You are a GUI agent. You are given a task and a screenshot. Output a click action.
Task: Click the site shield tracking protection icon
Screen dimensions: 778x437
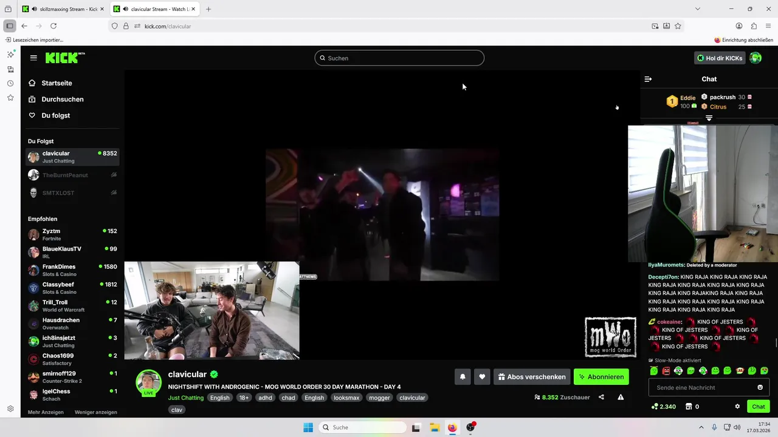coord(114,26)
